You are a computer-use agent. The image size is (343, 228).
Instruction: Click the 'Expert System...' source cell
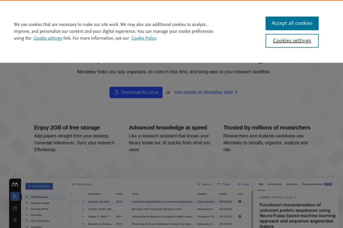207,202
